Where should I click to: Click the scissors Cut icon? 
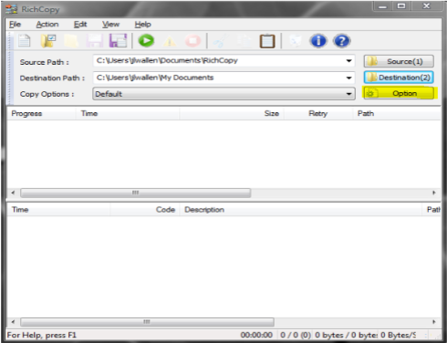coord(220,41)
